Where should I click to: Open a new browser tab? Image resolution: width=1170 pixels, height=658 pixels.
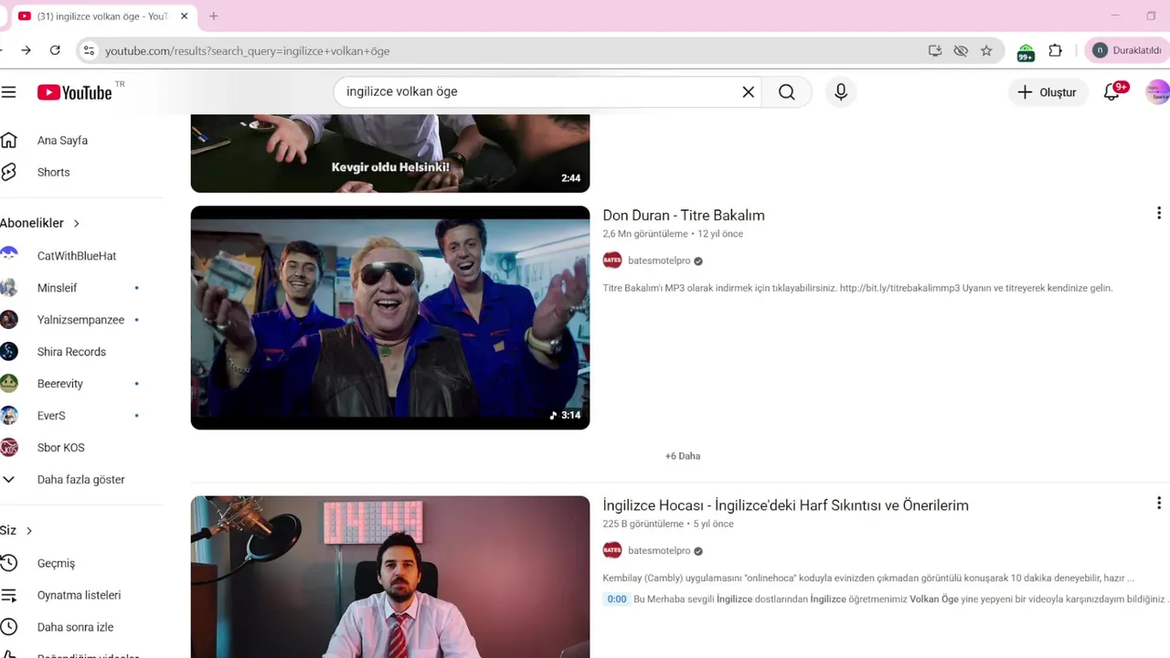click(x=214, y=16)
